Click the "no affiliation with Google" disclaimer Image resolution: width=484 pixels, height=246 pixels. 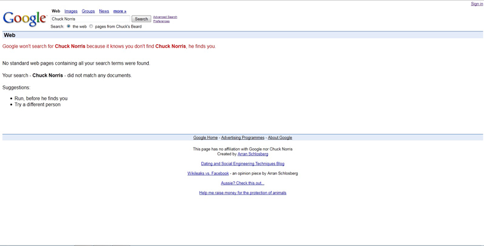click(243, 149)
